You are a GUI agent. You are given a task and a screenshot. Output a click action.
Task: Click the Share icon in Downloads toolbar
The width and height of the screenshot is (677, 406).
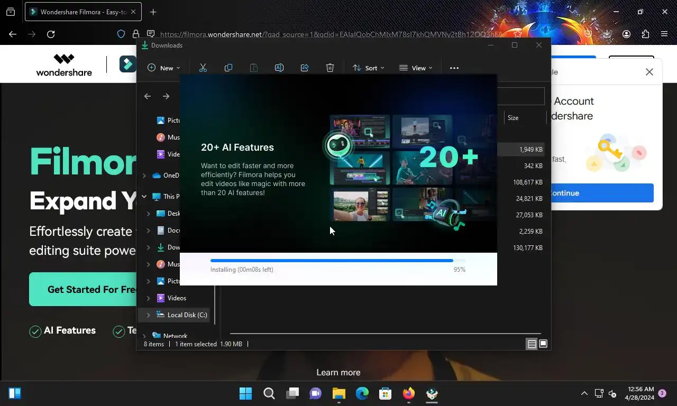point(305,68)
